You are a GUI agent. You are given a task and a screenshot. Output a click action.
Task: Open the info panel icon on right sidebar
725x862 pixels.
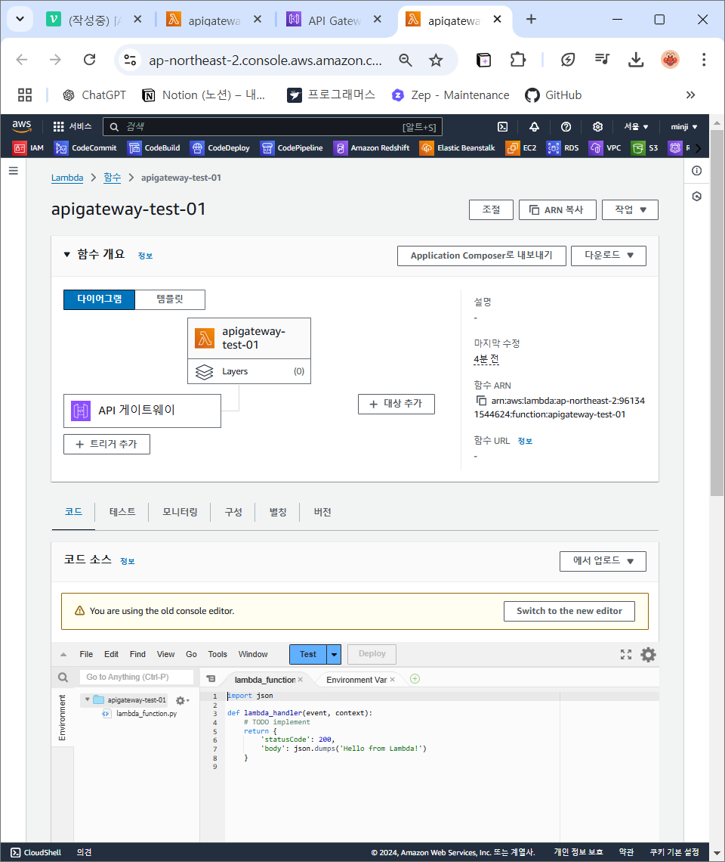(x=696, y=171)
